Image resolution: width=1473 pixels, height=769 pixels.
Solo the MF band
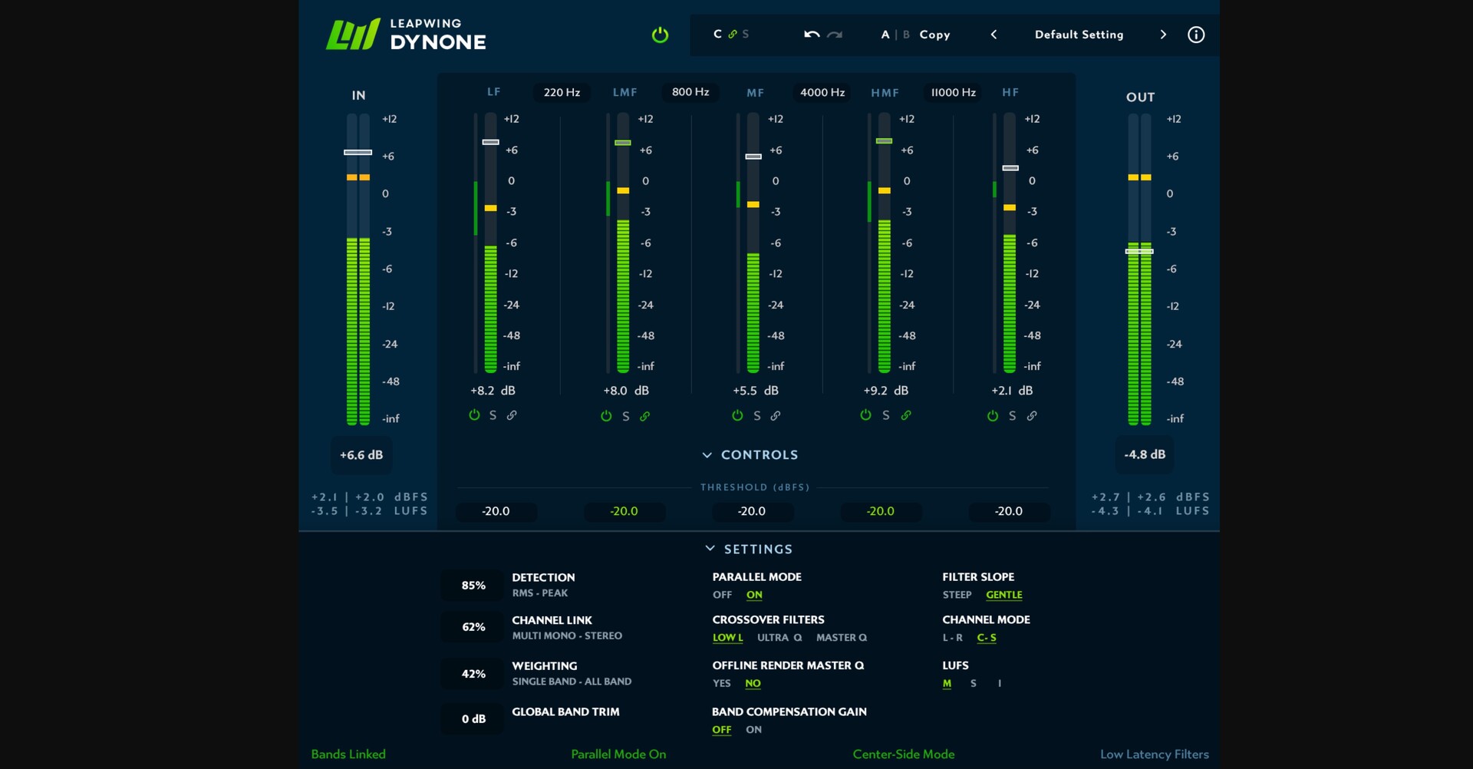coord(756,416)
